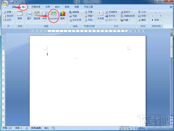This screenshot has width=174, height=131.
Task: Open the 艺术字 WordArt gallery
Action: coord(111,16)
